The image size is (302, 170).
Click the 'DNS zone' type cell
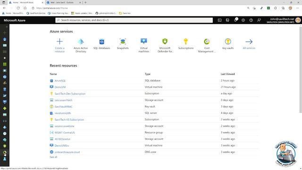point(151,152)
